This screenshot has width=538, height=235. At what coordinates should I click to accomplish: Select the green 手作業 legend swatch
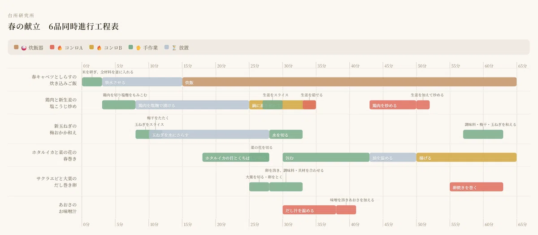[131, 47]
